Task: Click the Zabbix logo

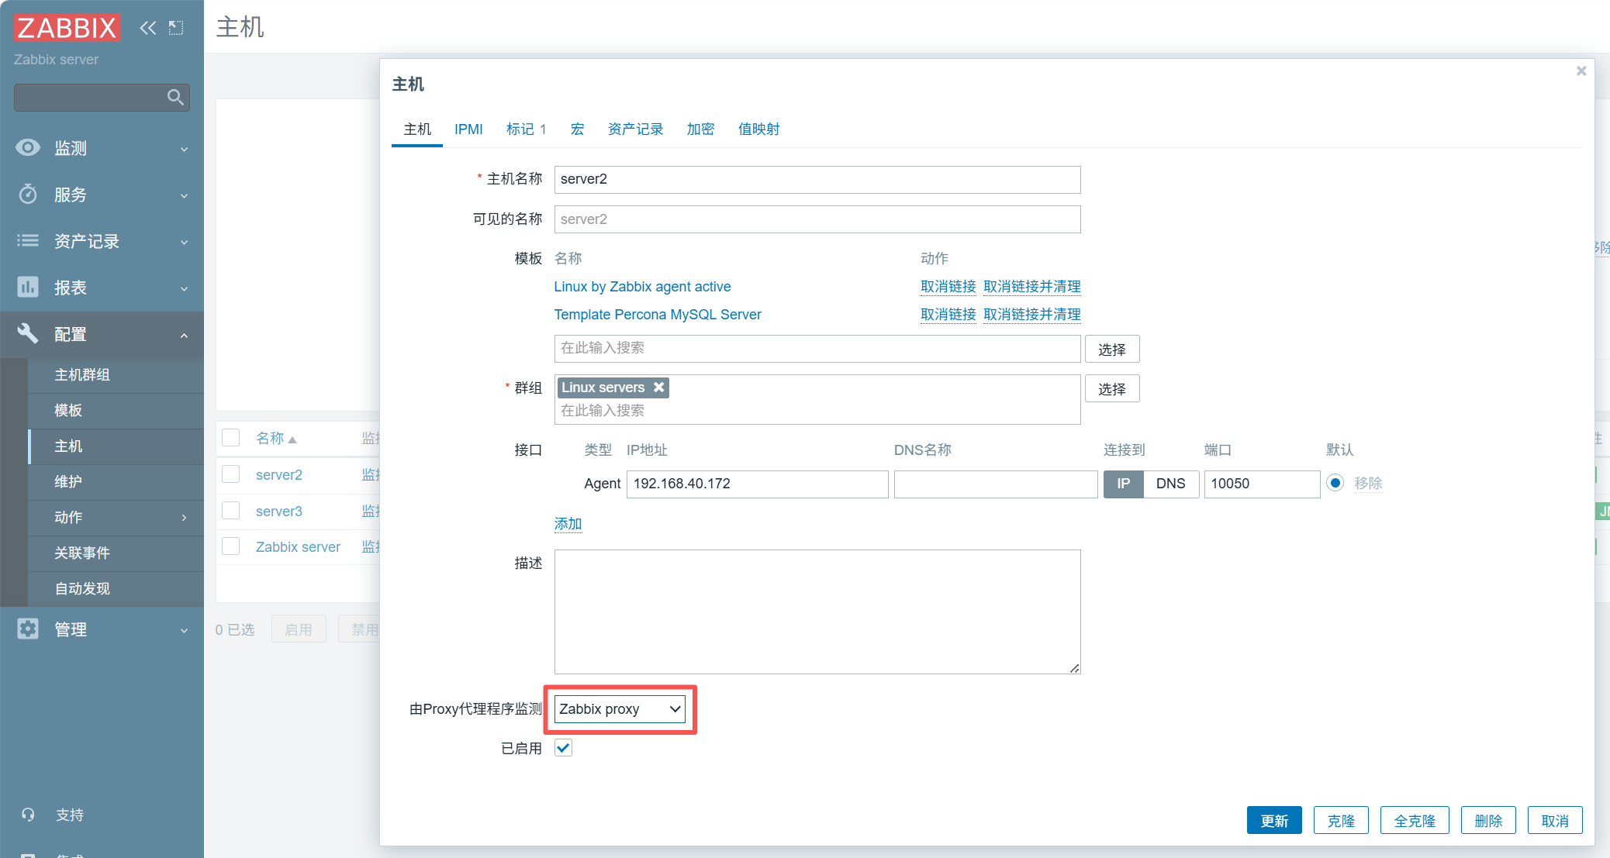Action: (x=67, y=28)
